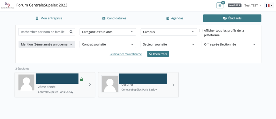Enable Afficher tous les profils checkbox
Screen dimensions: 276x119
tap(201, 31)
